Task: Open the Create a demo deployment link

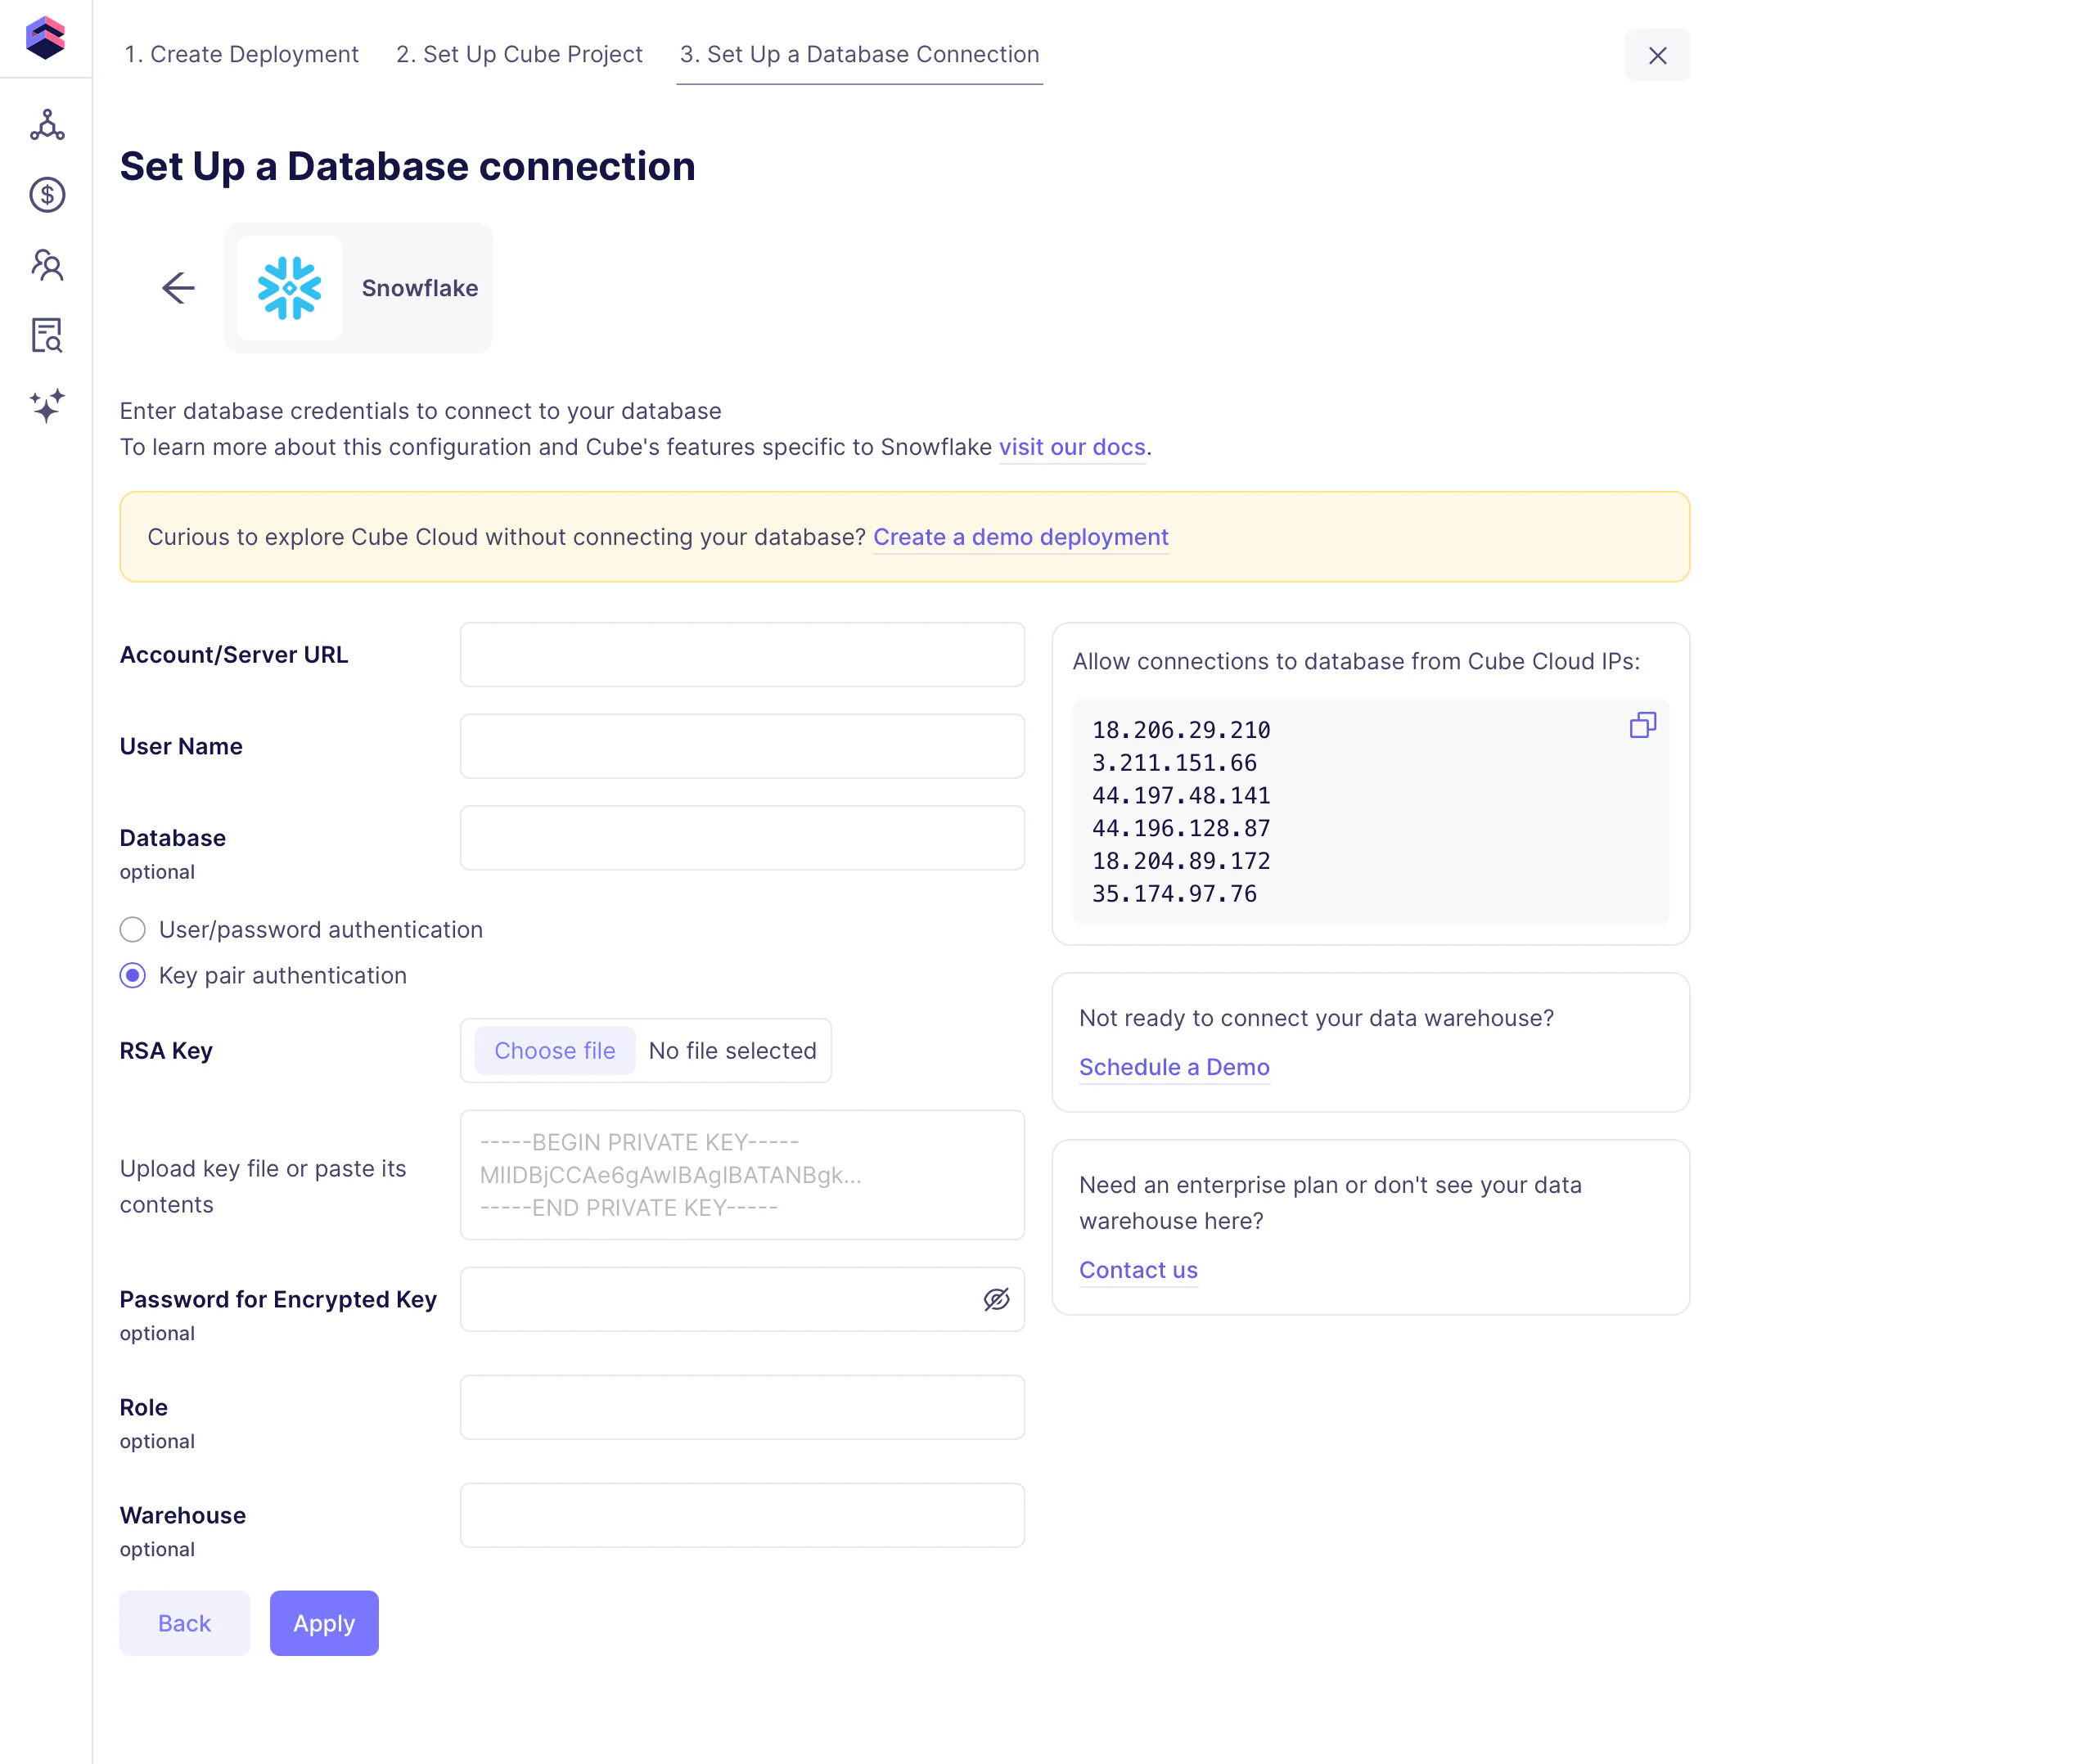Action: pyautogui.click(x=1020, y=537)
